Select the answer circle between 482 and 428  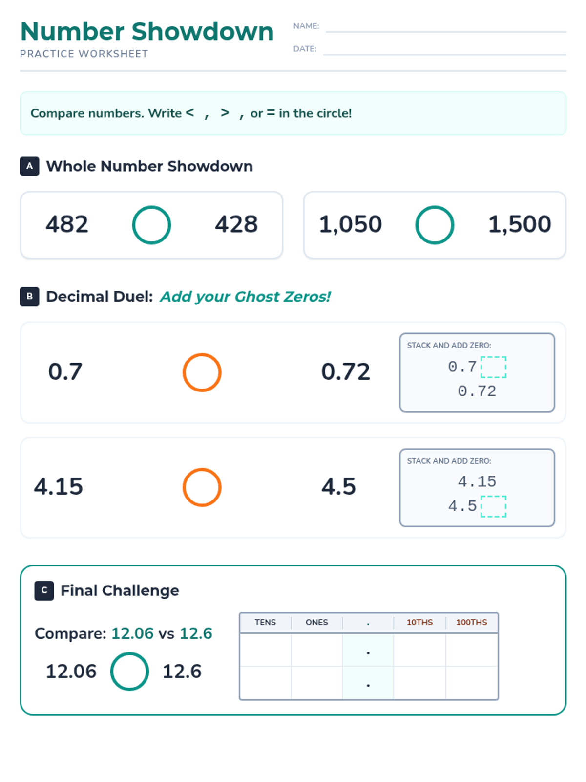(x=151, y=225)
